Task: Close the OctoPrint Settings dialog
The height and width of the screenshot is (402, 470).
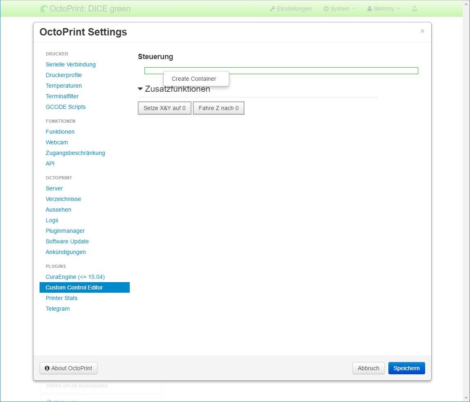Action: [x=422, y=31]
